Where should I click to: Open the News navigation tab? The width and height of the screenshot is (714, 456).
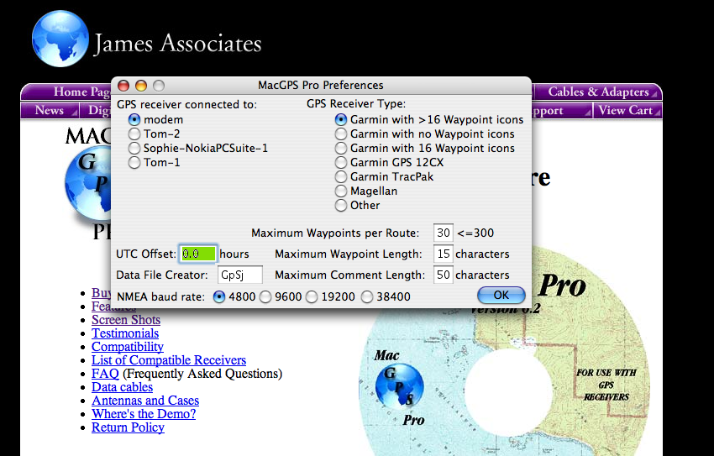pyautogui.click(x=50, y=110)
